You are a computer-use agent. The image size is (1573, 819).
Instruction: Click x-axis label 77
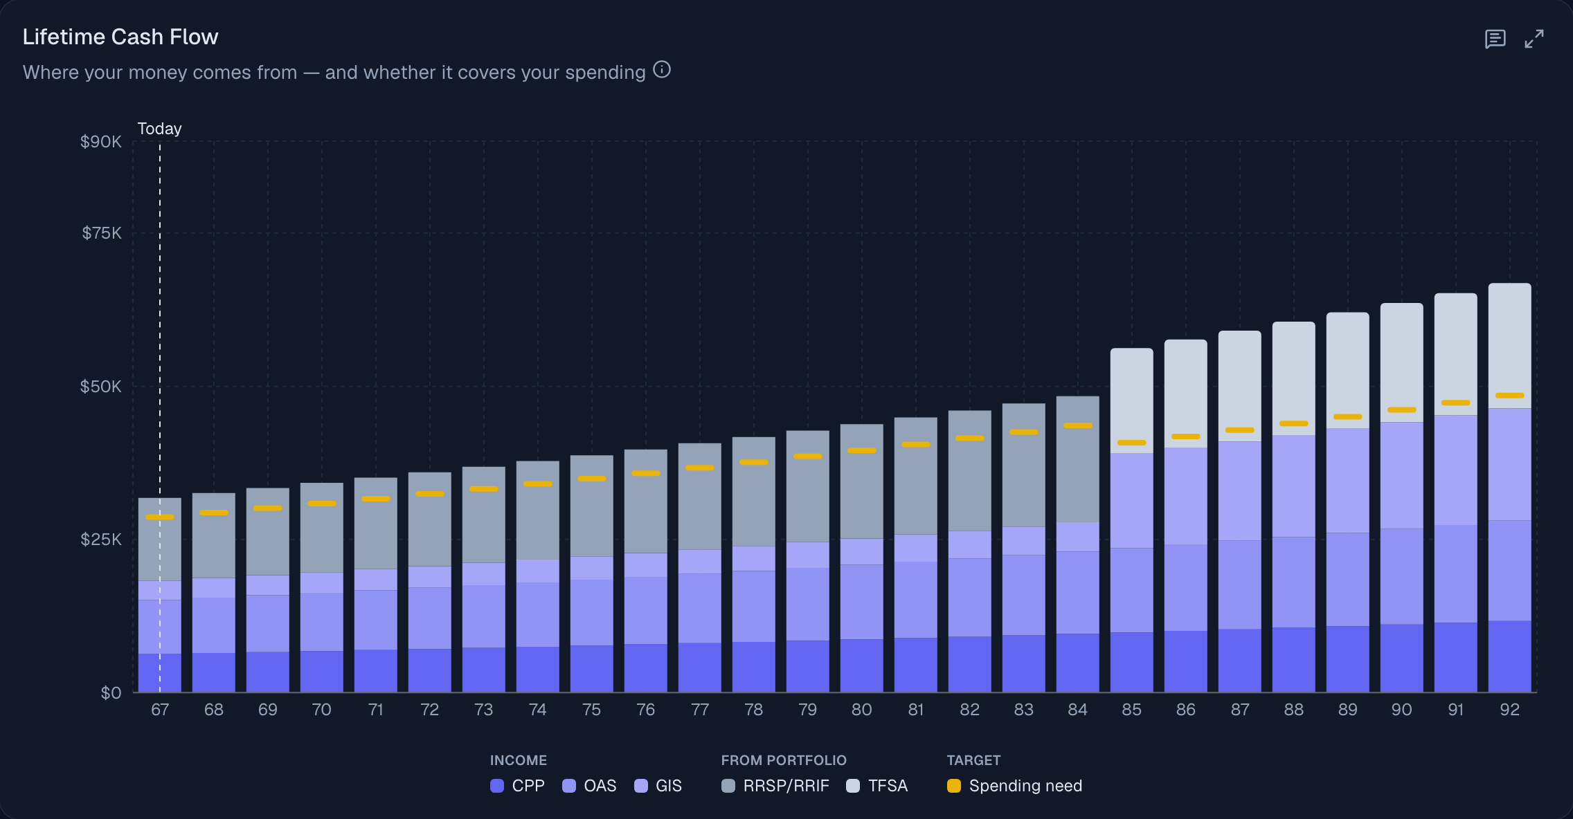pyautogui.click(x=700, y=710)
